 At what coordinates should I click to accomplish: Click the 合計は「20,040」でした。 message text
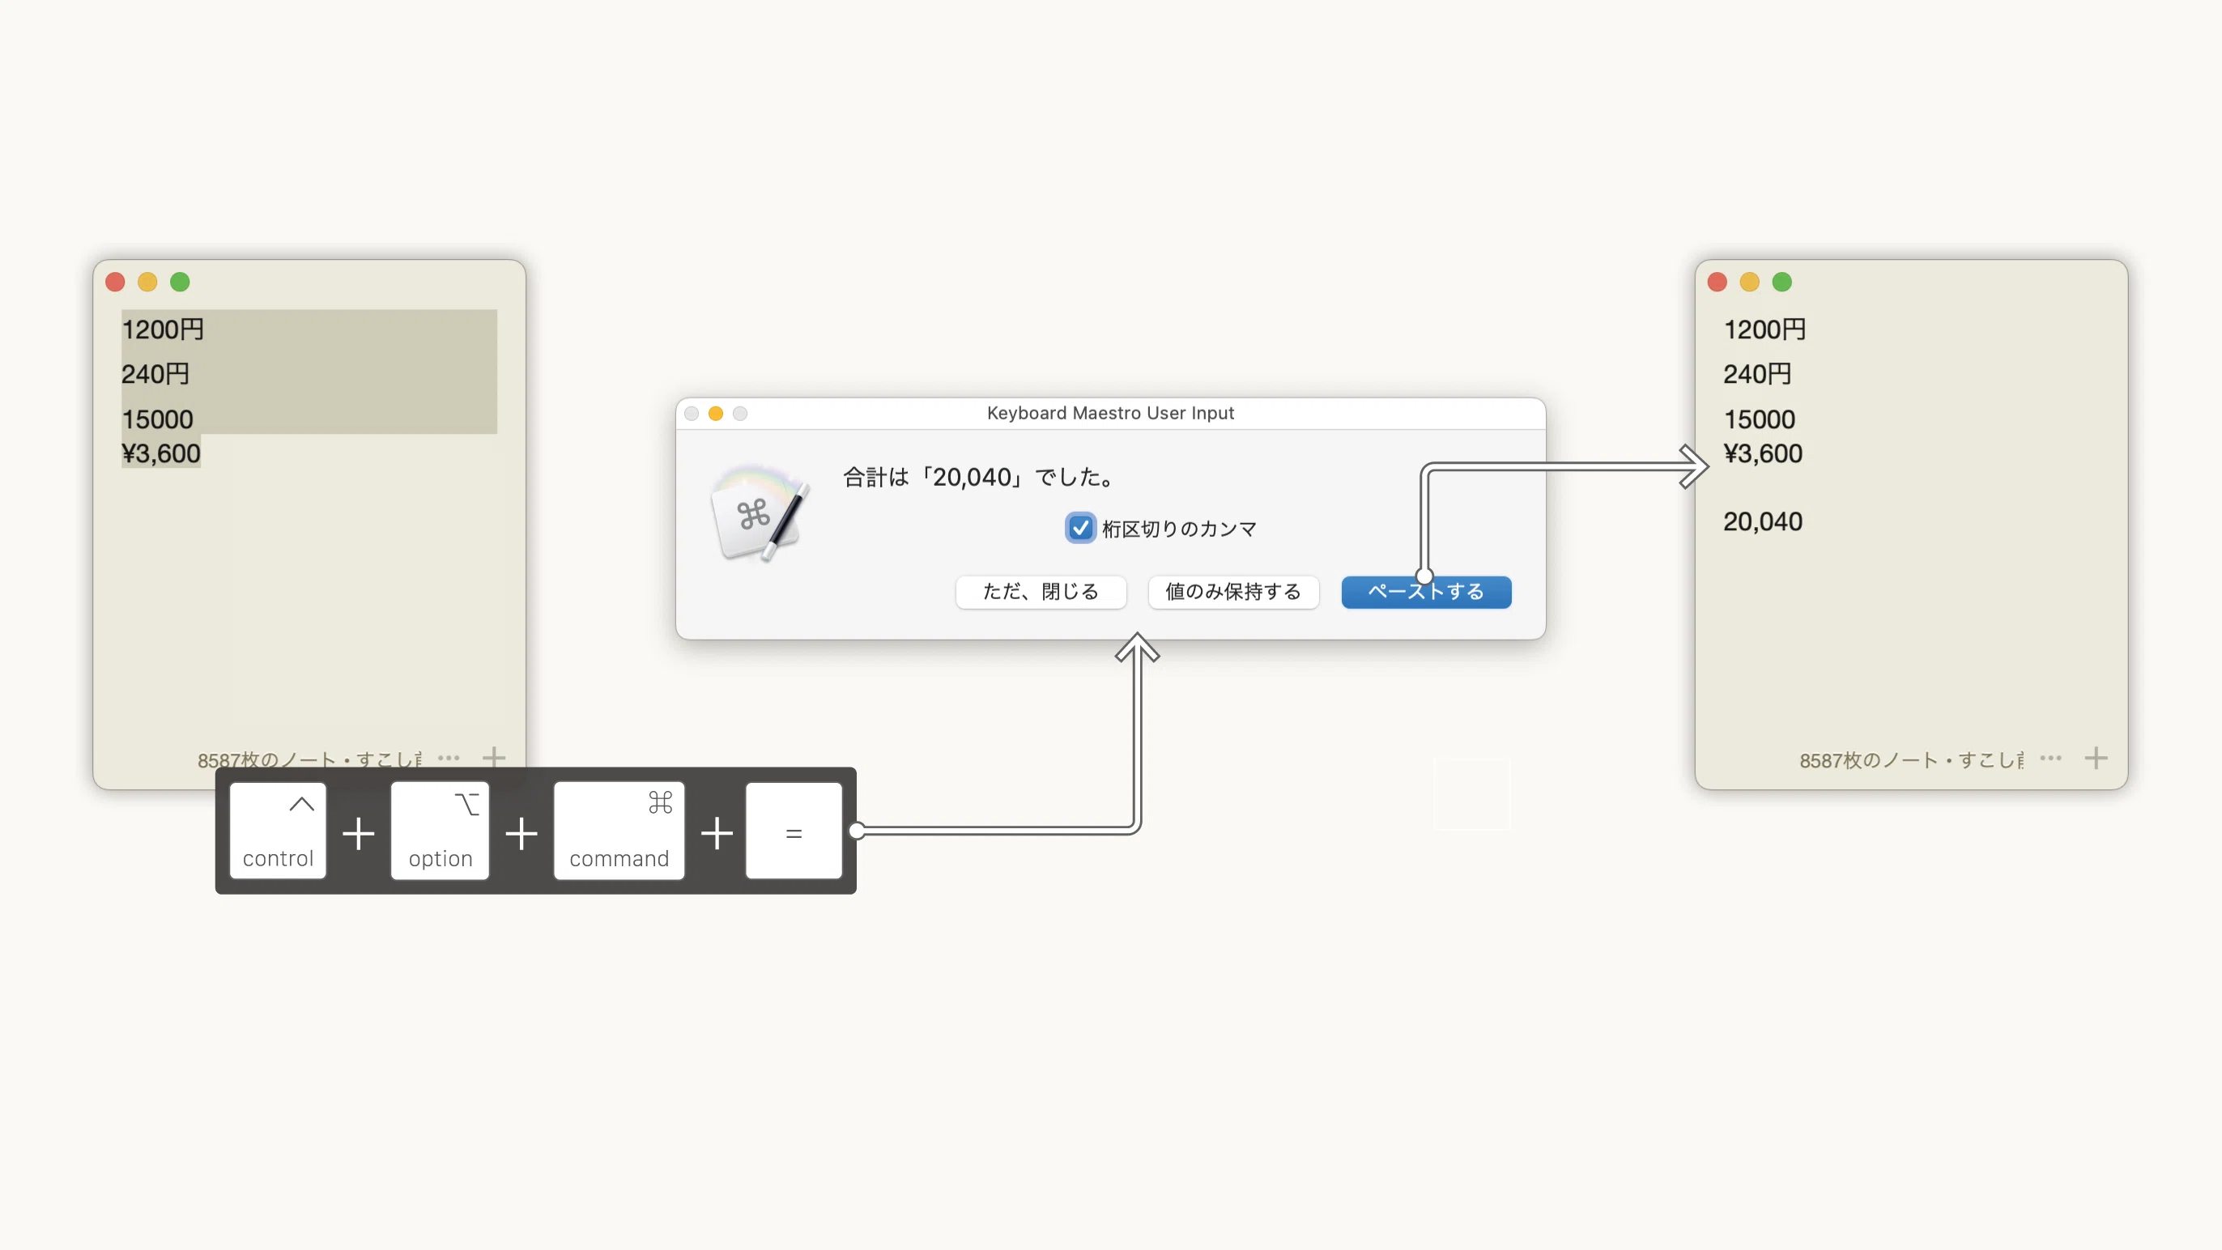[979, 477]
